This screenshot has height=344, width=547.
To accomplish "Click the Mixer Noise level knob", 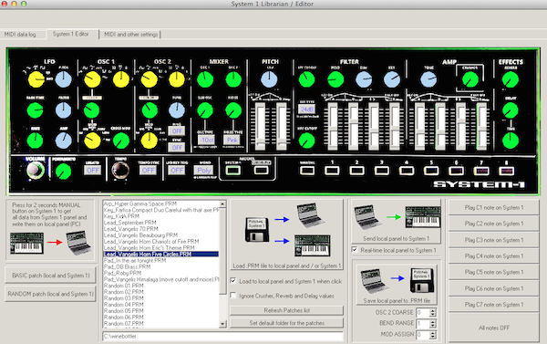I will coord(233,110).
